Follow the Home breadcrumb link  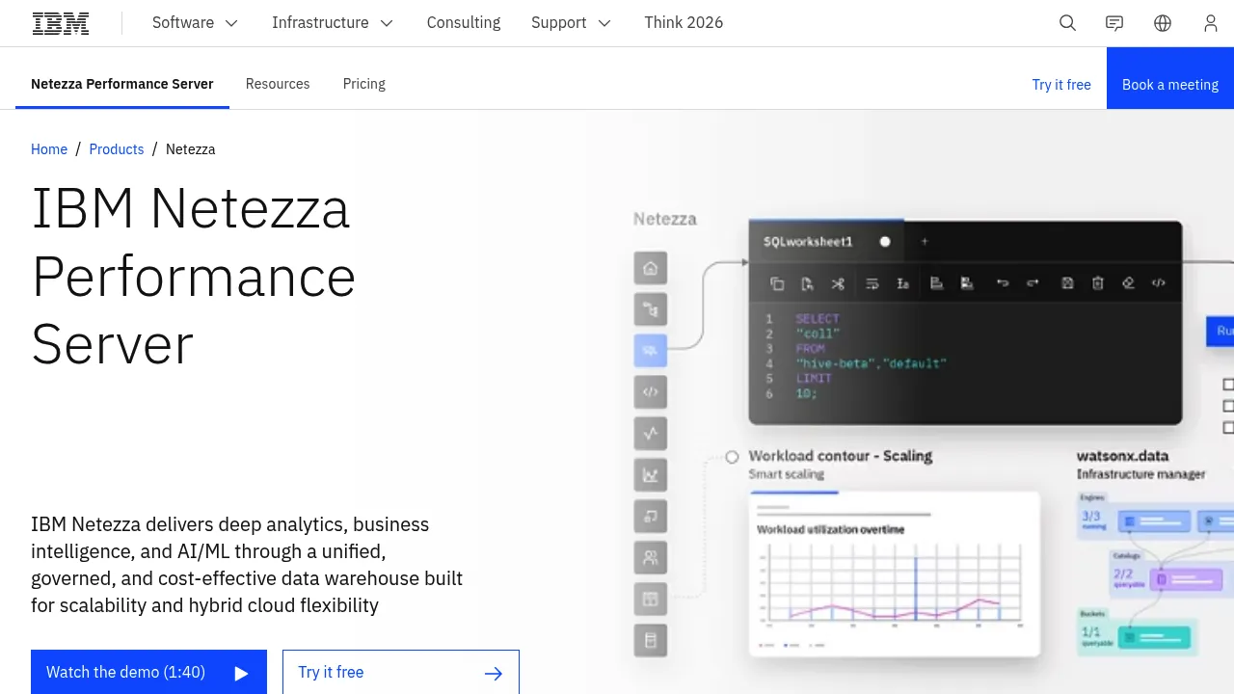click(49, 149)
